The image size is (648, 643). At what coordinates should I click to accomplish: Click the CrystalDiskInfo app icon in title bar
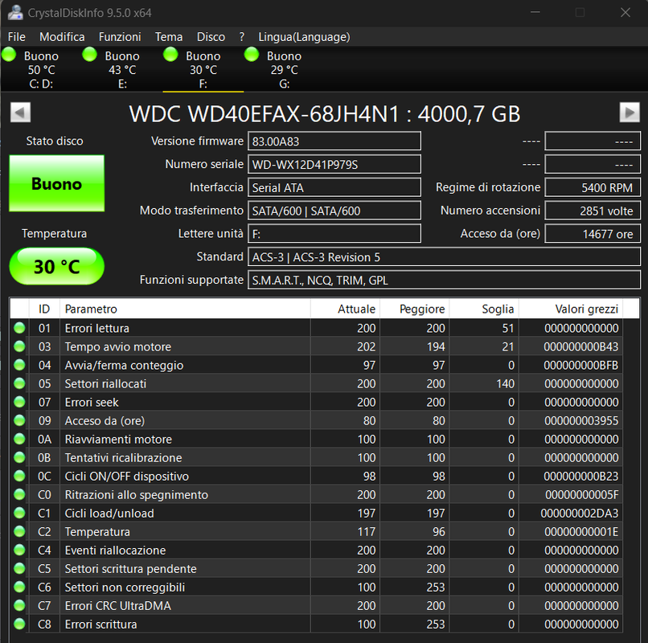[x=15, y=12]
